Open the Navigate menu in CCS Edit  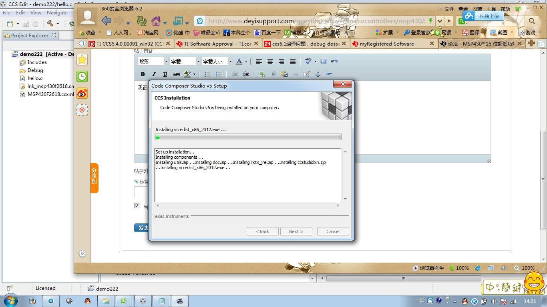click(x=57, y=13)
